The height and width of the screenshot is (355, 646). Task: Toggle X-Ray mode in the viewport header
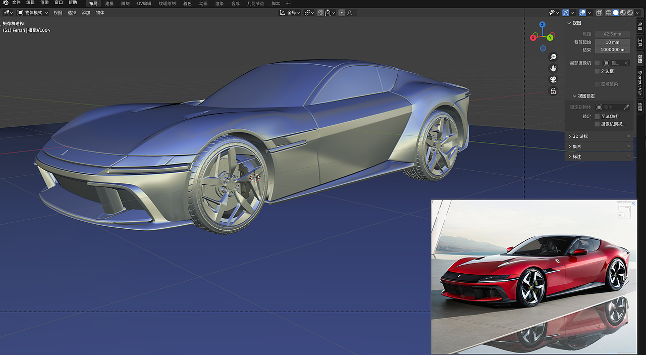599,13
